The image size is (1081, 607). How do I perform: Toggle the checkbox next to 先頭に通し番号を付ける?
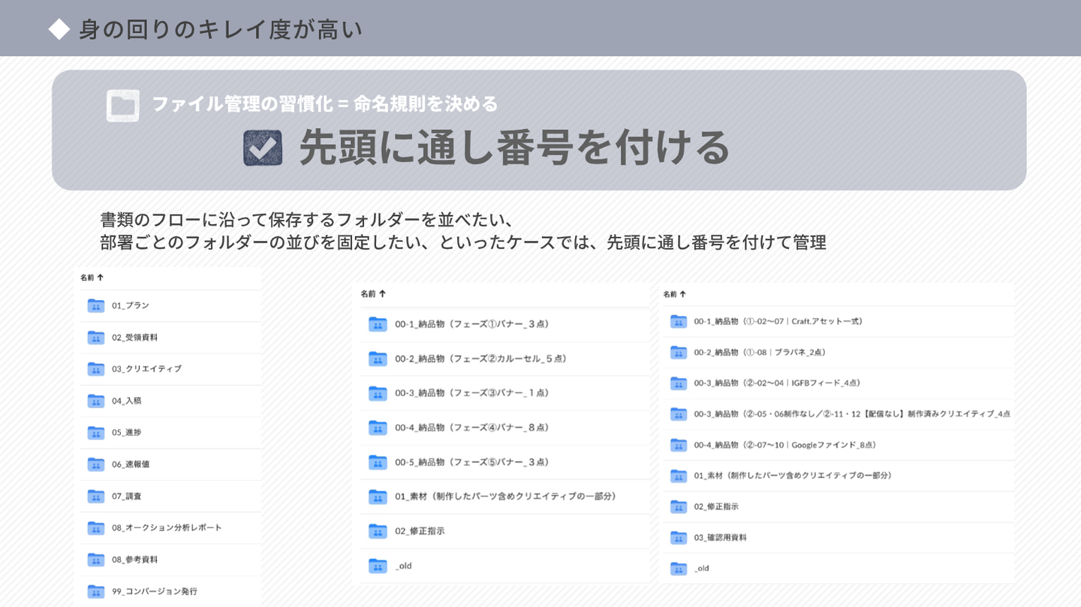pos(263,148)
